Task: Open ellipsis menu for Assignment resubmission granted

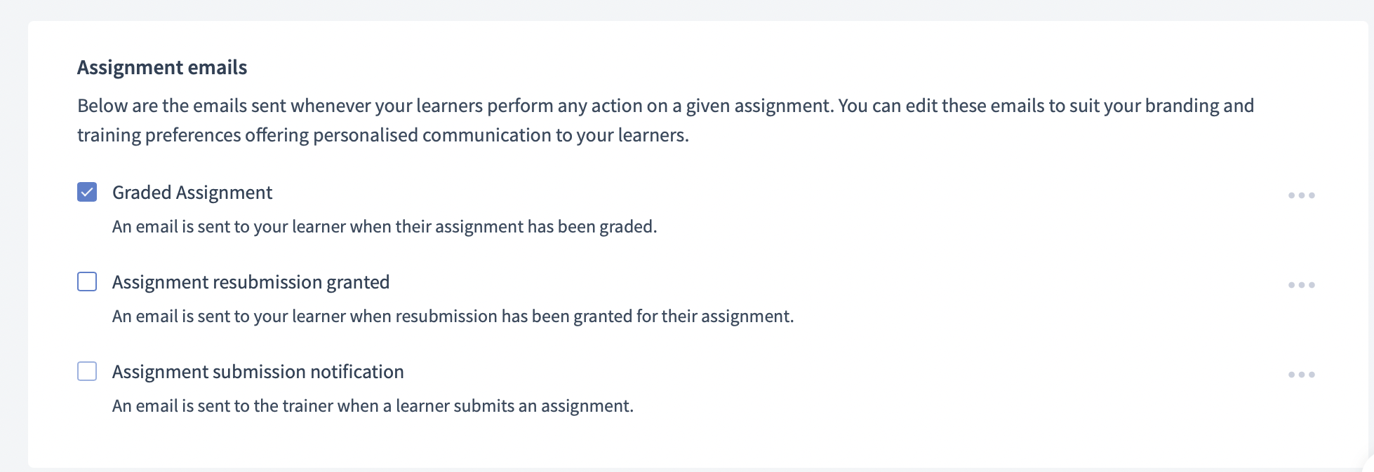Action: pyautogui.click(x=1301, y=285)
